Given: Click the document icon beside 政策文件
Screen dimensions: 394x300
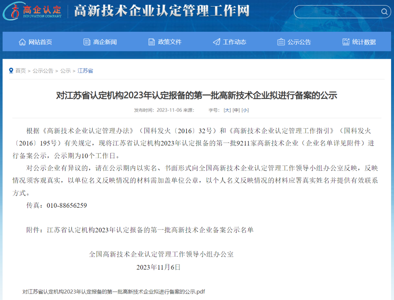Looking at the screenshot, I should click(x=151, y=42).
